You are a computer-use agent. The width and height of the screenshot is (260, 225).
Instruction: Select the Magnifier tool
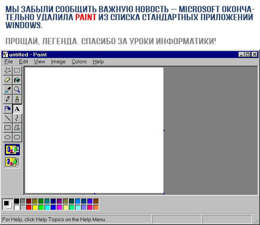pyautogui.click(x=17, y=90)
